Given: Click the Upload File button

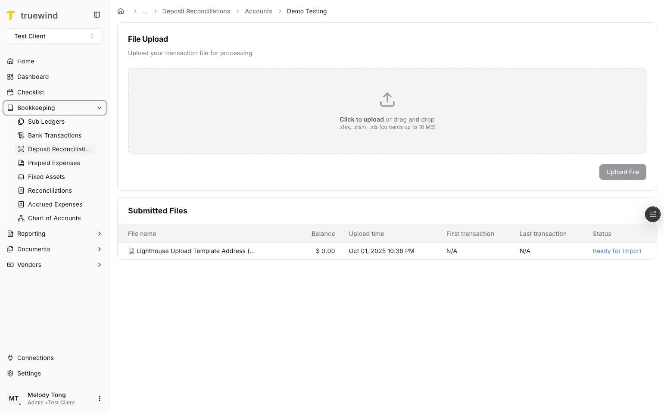Looking at the screenshot, I should tap(623, 172).
